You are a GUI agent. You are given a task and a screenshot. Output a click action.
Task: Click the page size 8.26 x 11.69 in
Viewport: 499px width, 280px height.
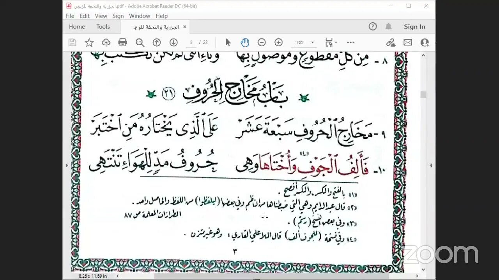pos(93,276)
